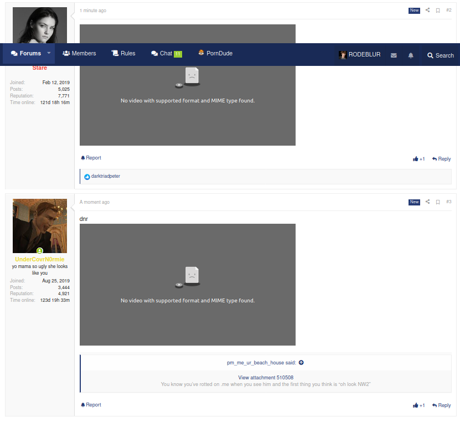Report the post by UnderCovrN0rmie
This screenshot has height=422, width=460.
coord(91,405)
